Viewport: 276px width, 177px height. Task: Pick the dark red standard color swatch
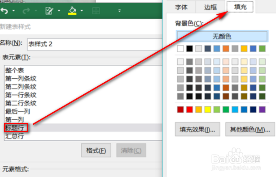(180, 110)
